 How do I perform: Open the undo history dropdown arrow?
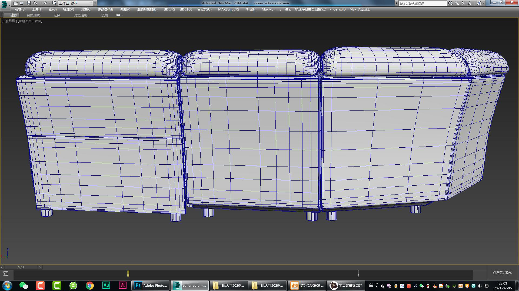click(40, 3)
